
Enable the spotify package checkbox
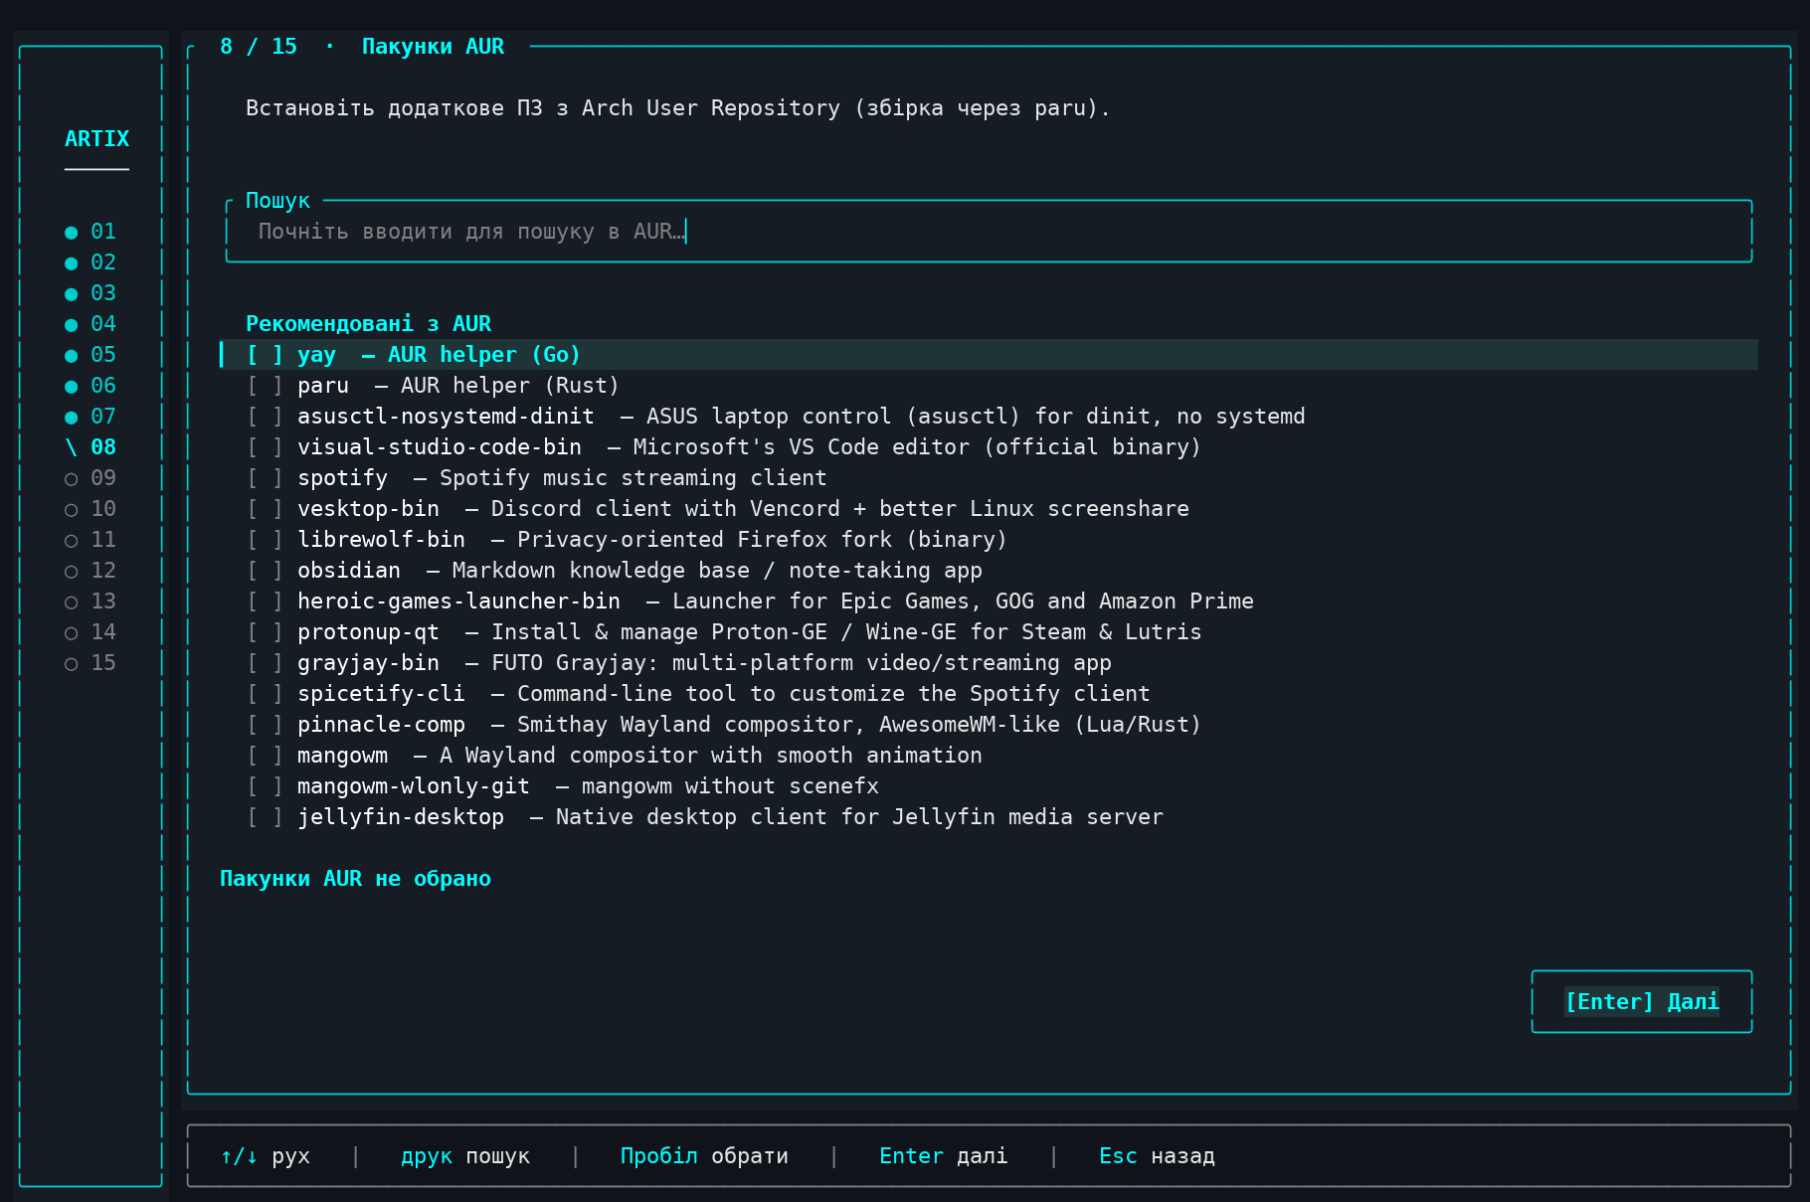265,478
